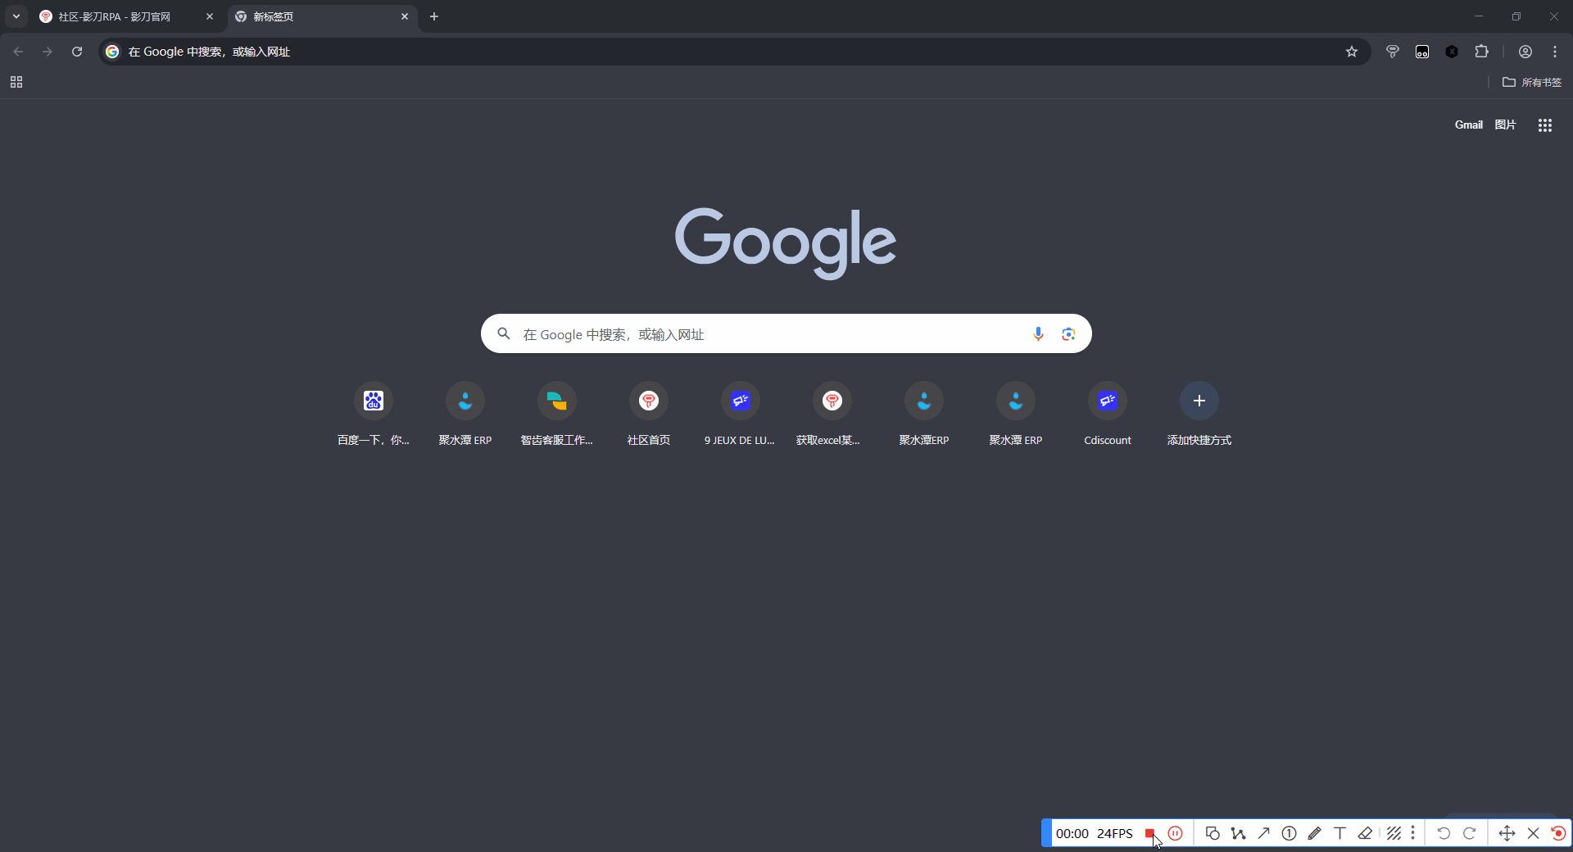Search by voice using the microphone icon

pyautogui.click(x=1038, y=333)
